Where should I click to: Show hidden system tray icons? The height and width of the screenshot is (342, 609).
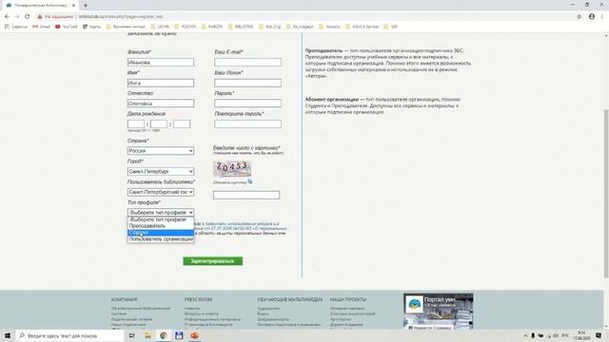click(525, 335)
